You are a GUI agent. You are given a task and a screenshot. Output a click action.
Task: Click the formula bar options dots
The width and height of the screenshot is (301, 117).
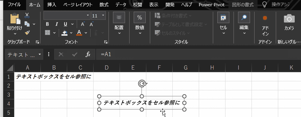tap(49, 54)
